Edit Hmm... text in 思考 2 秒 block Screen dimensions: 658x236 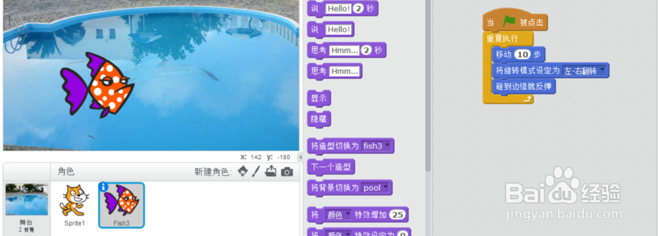pyautogui.click(x=344, y=50)
